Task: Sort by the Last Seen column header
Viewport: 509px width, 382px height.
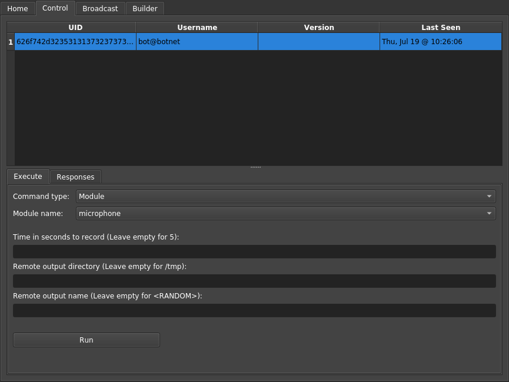Action: pyautogui.click(x=441, y=27)
